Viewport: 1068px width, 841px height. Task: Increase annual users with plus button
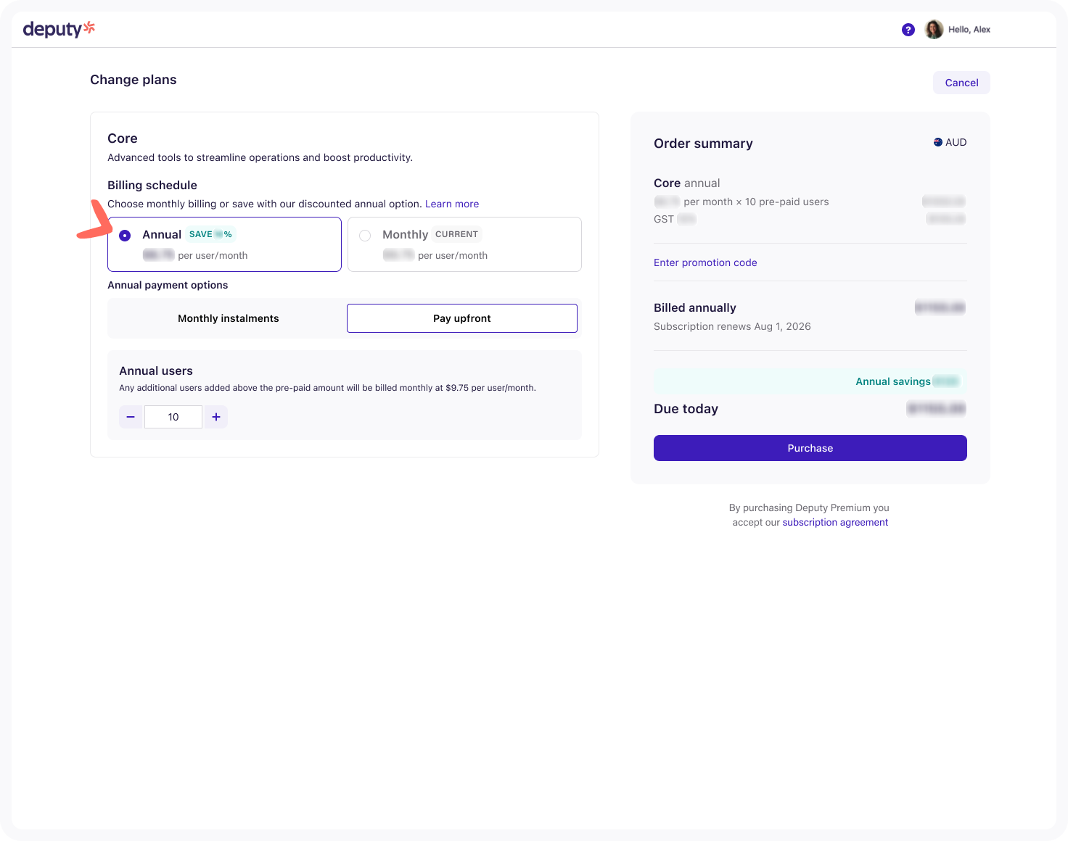(216, 417)
